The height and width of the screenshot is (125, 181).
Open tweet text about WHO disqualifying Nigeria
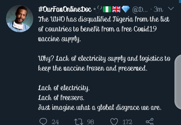pyautogui.click(x=104, y=29)
